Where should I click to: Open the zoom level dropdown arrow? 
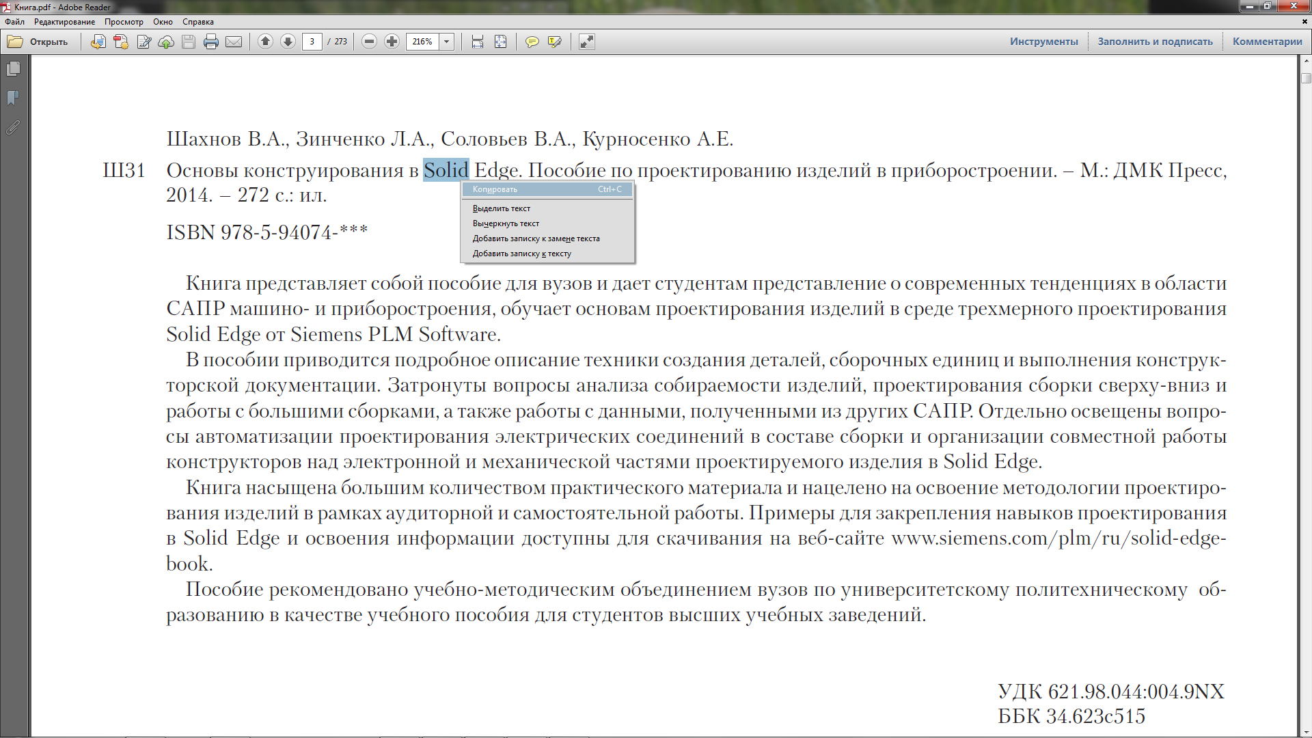coord(447,42)
